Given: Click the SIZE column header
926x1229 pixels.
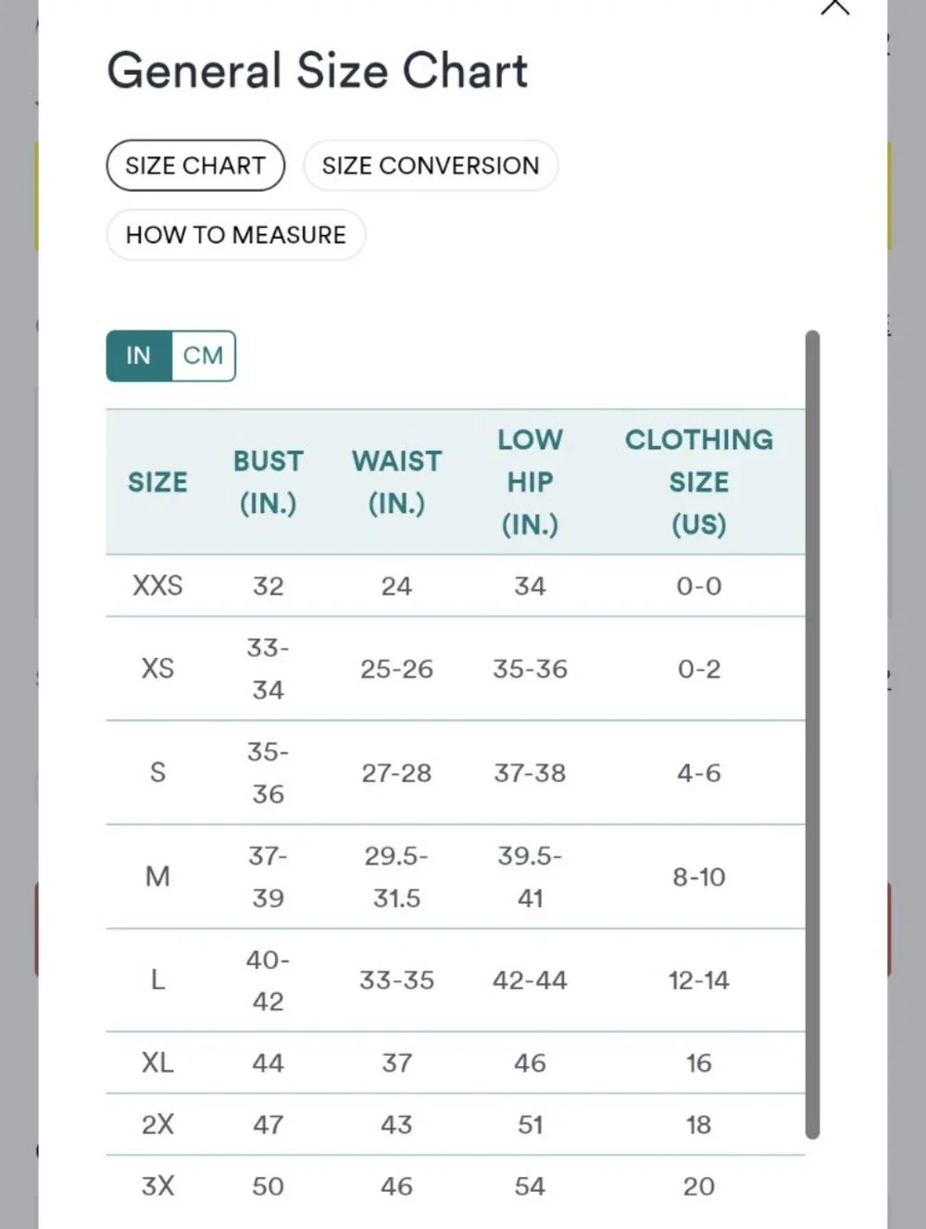Looking at the screenshot, I should (x=157, y=482).
